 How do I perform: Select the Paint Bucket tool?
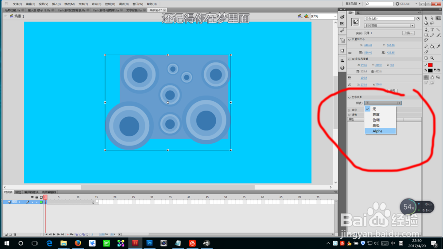[432, 46]
